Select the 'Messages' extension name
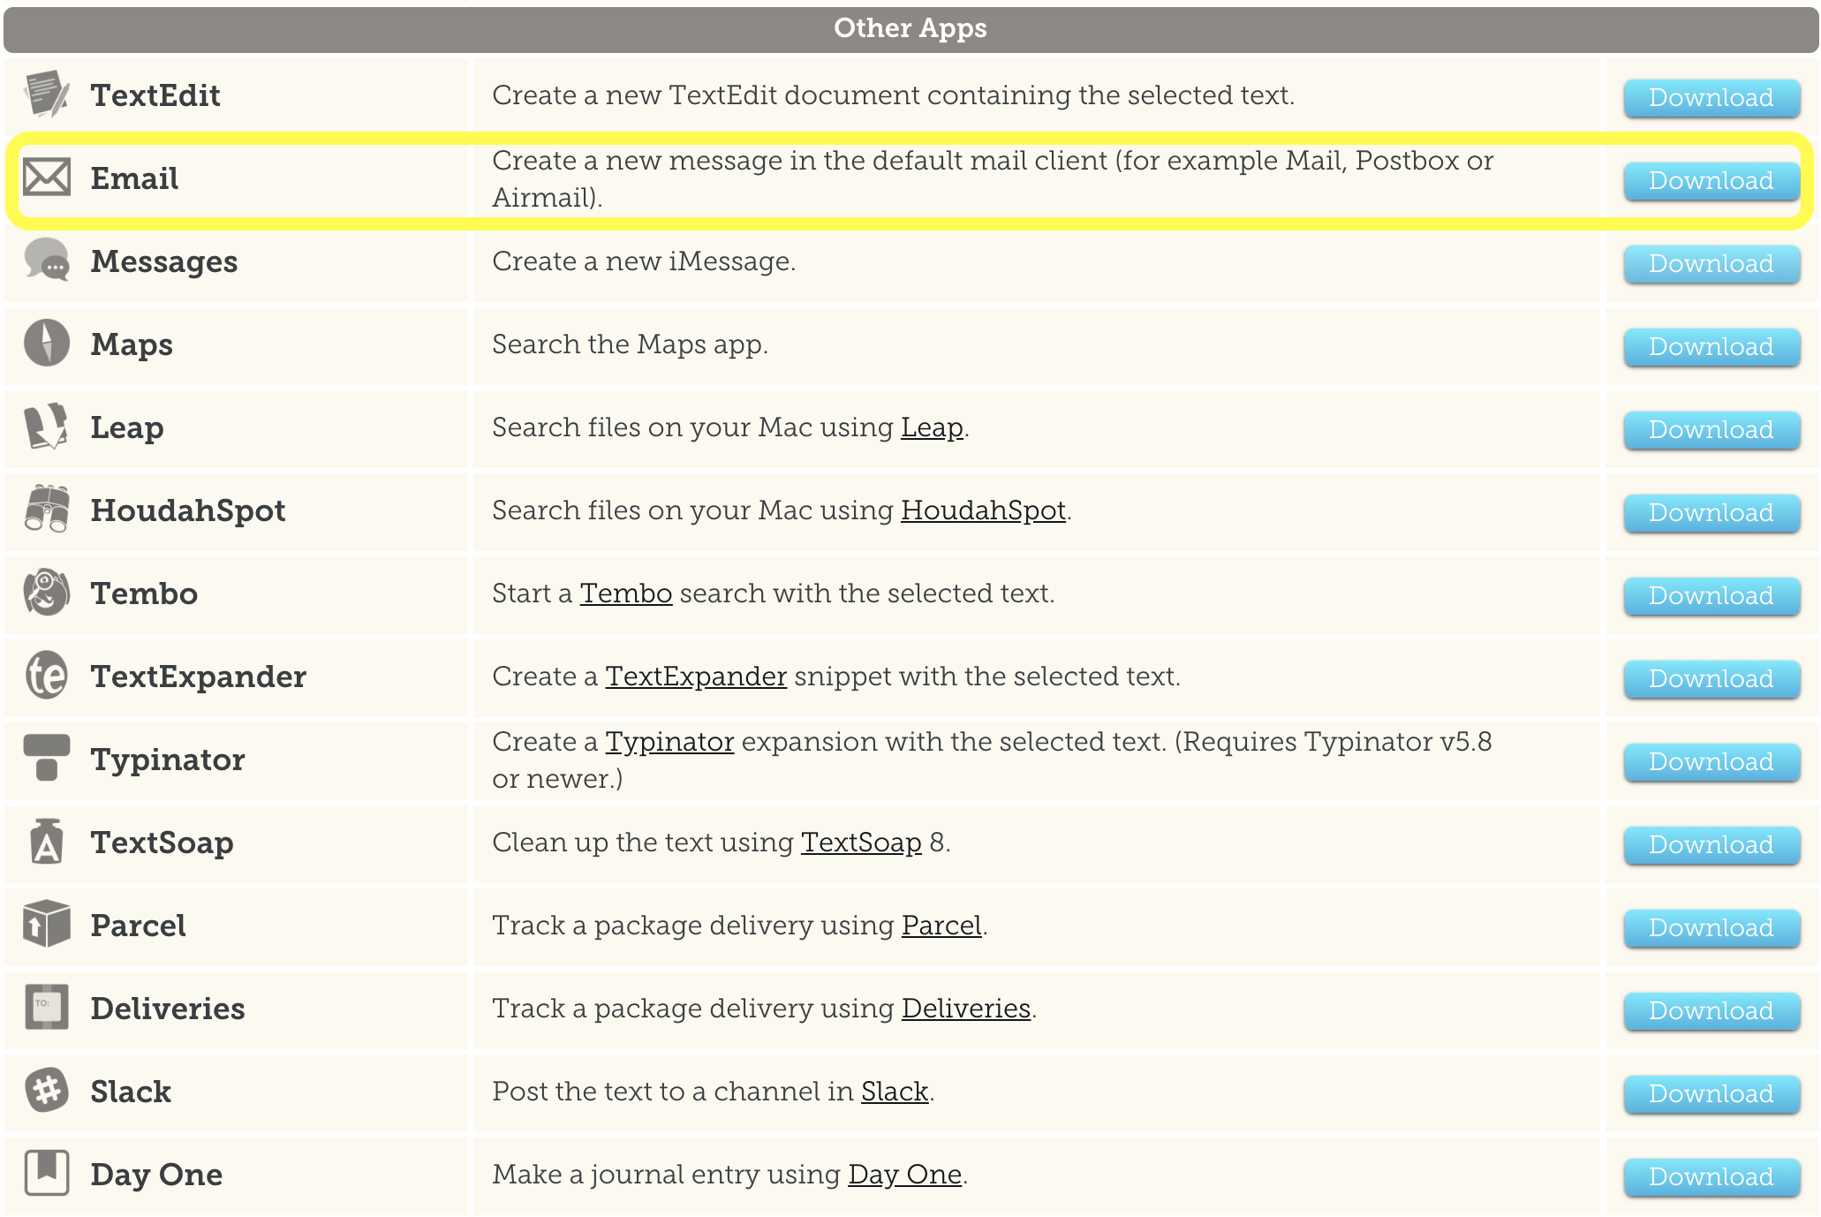The image size is (1821, 1217). 164,261
